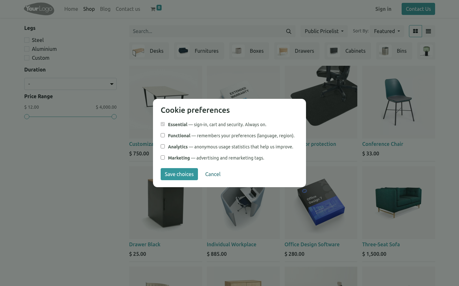Open the shopping cart icon
Screen dimensions: 459x286
click(x=153, y=9)
